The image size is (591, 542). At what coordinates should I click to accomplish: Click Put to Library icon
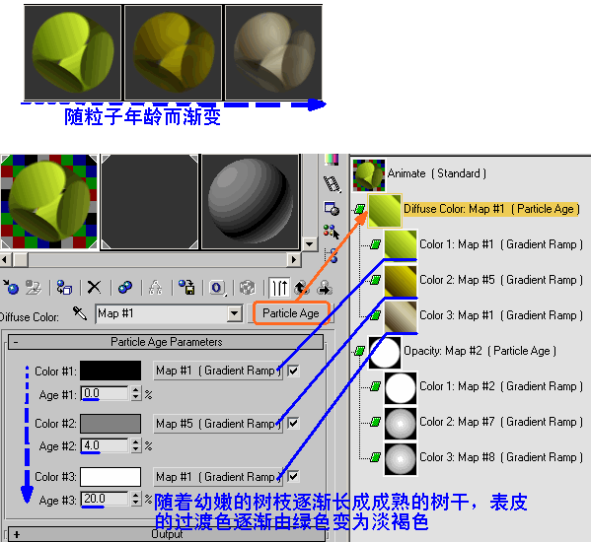pos(186,288)
